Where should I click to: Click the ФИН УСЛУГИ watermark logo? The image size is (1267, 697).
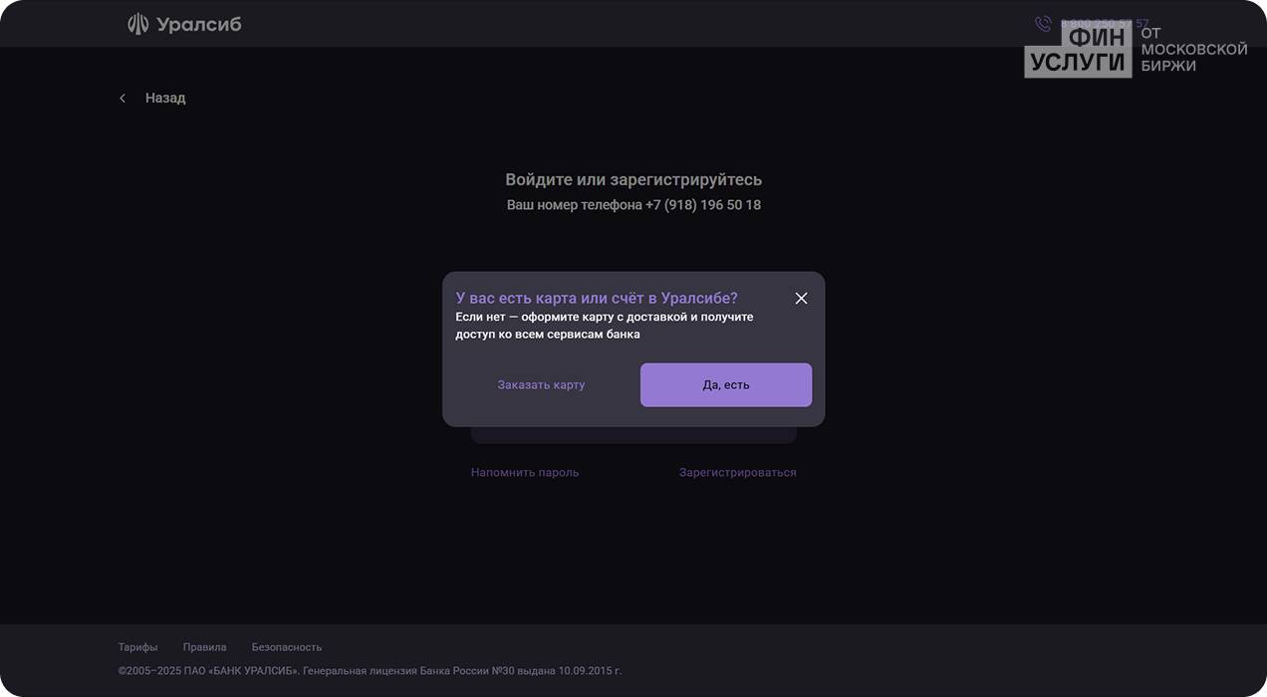click(1078, 49)
